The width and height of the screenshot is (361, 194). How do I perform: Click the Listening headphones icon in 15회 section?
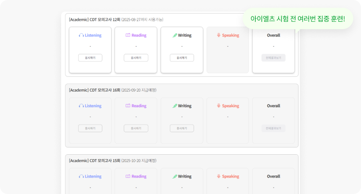pyautogui.click(x=81, y=177)
